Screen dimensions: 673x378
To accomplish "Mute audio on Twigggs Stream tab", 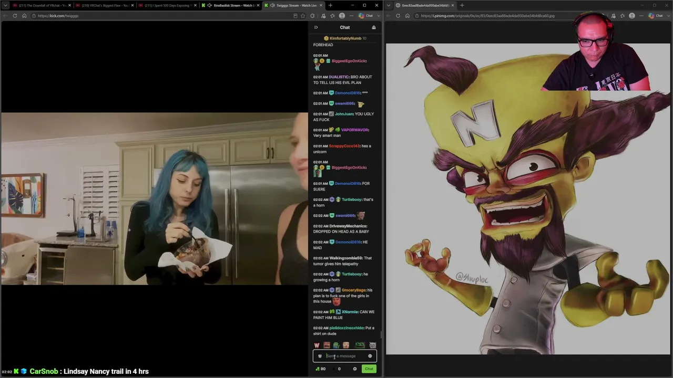I will 272,5.
